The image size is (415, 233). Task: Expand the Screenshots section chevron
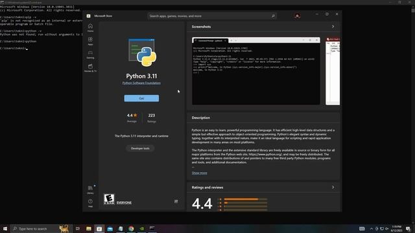point(333,27)
